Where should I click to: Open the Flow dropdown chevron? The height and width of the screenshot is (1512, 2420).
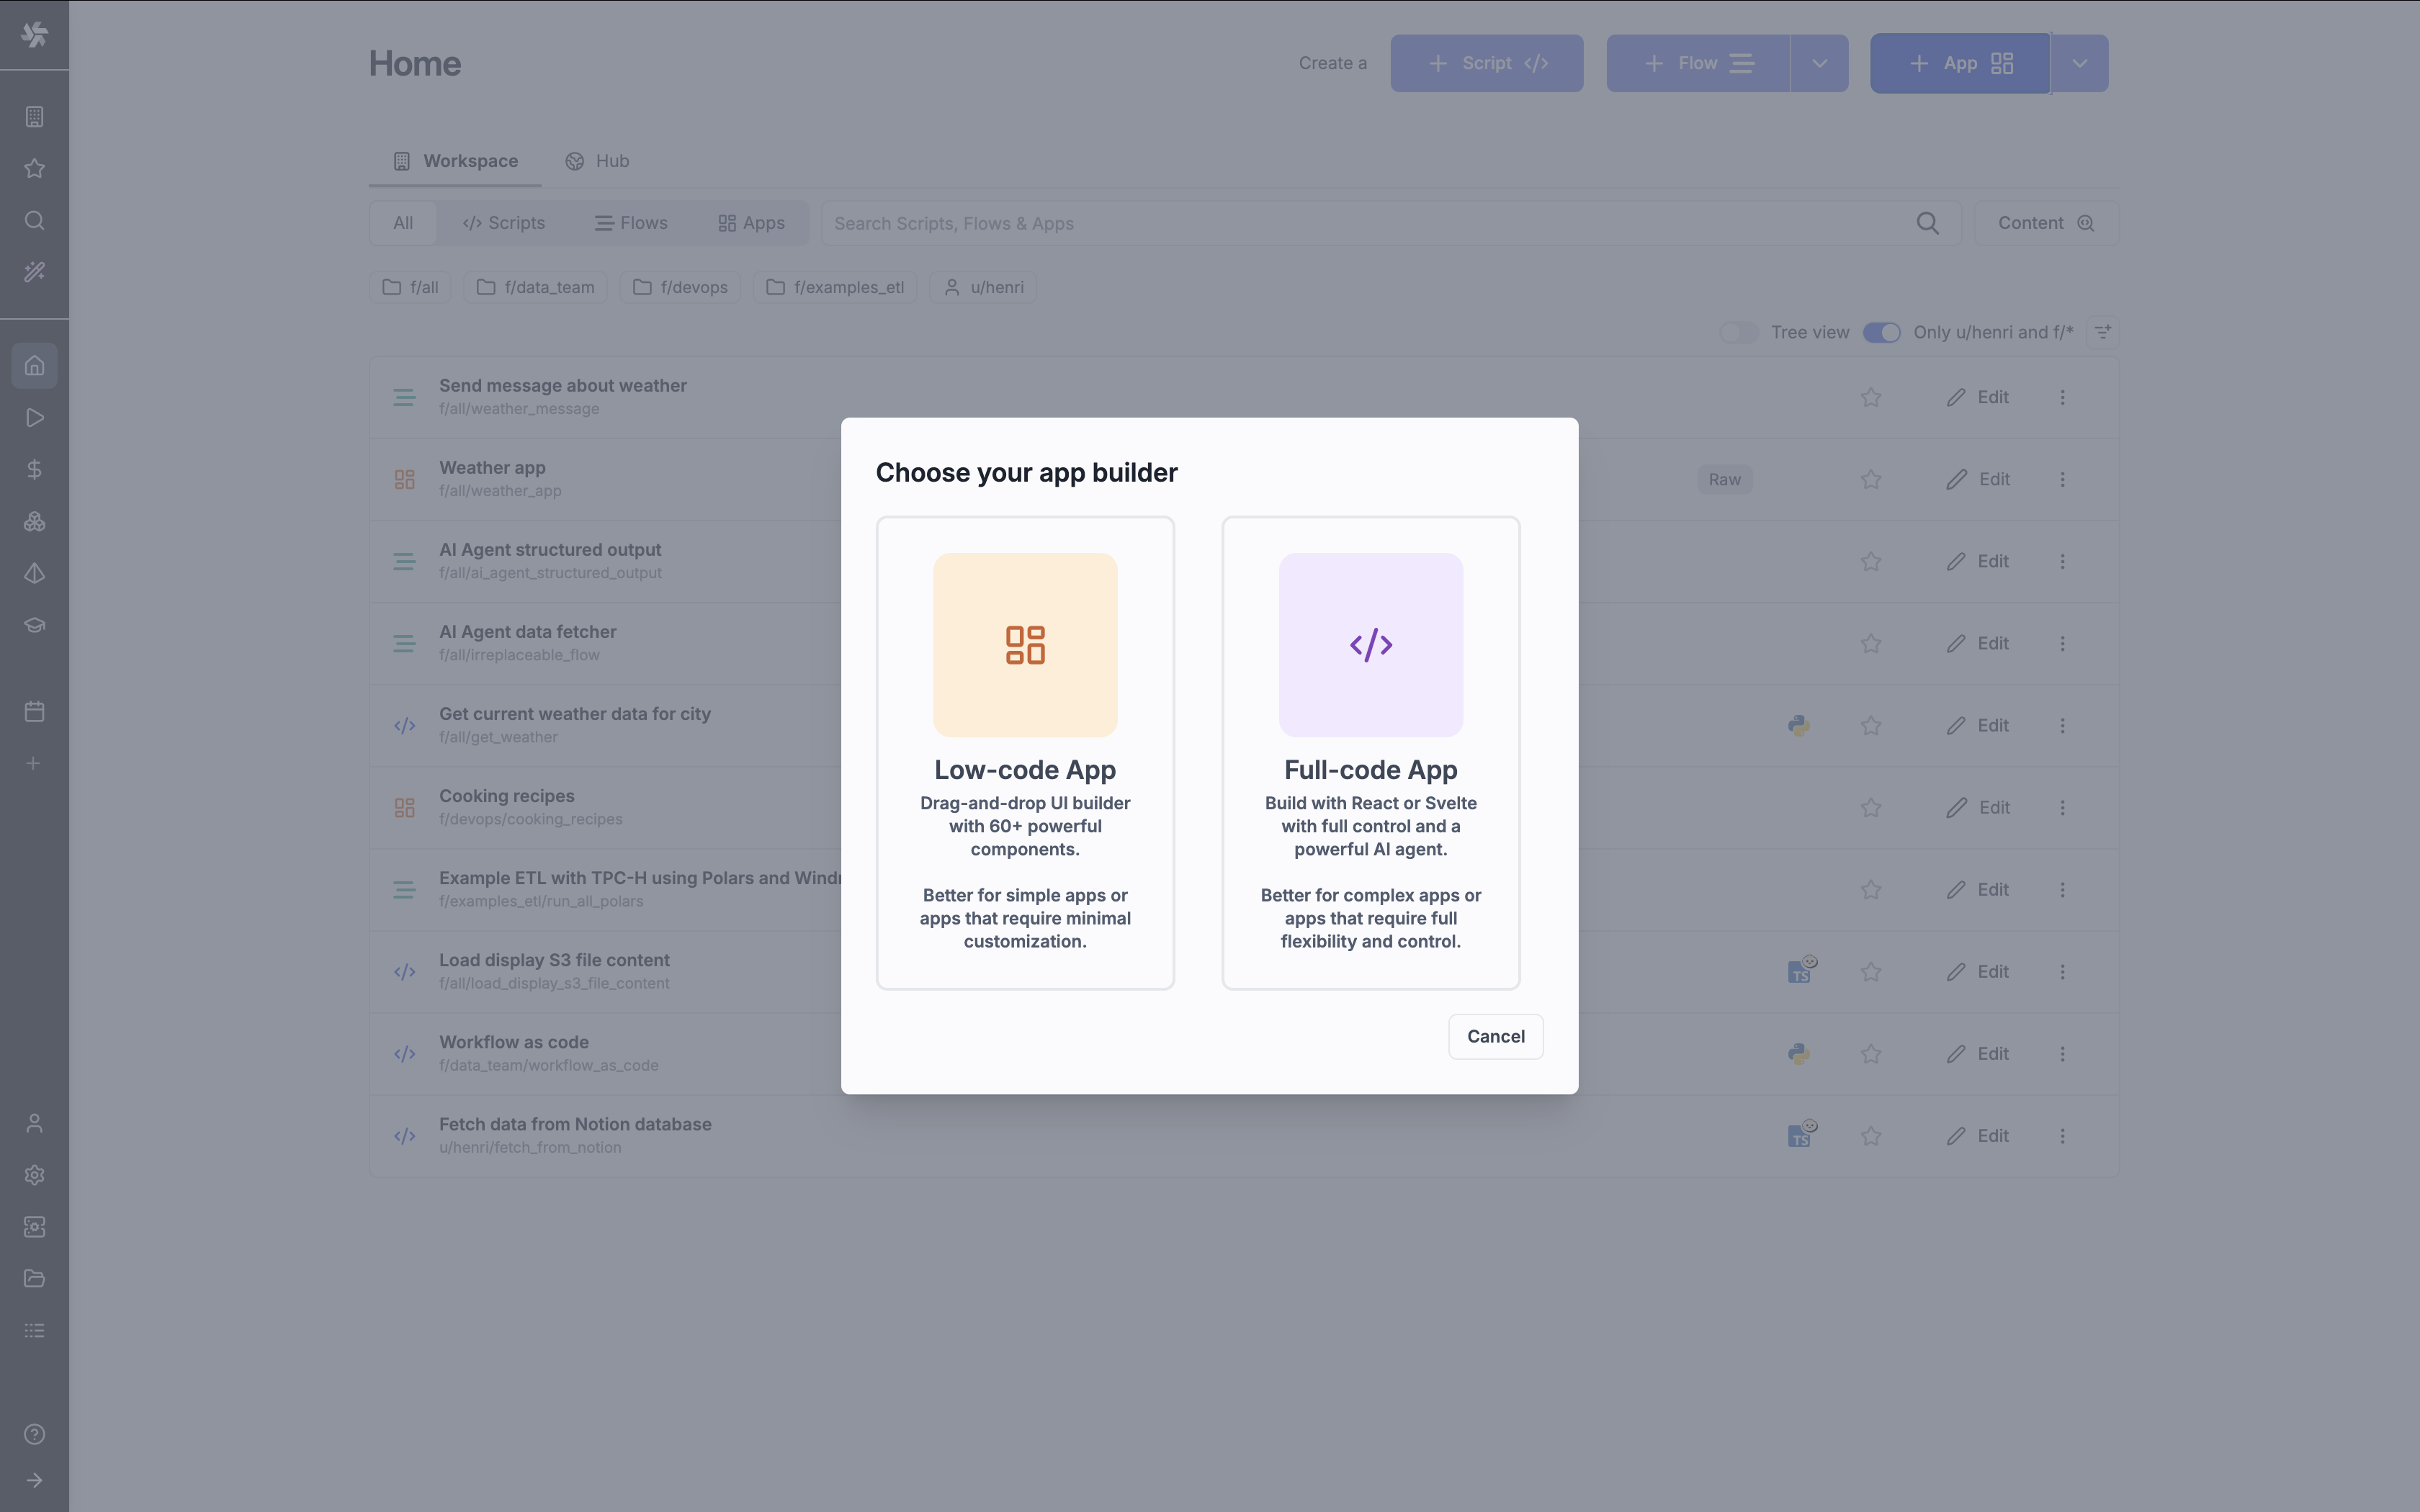1818,63
